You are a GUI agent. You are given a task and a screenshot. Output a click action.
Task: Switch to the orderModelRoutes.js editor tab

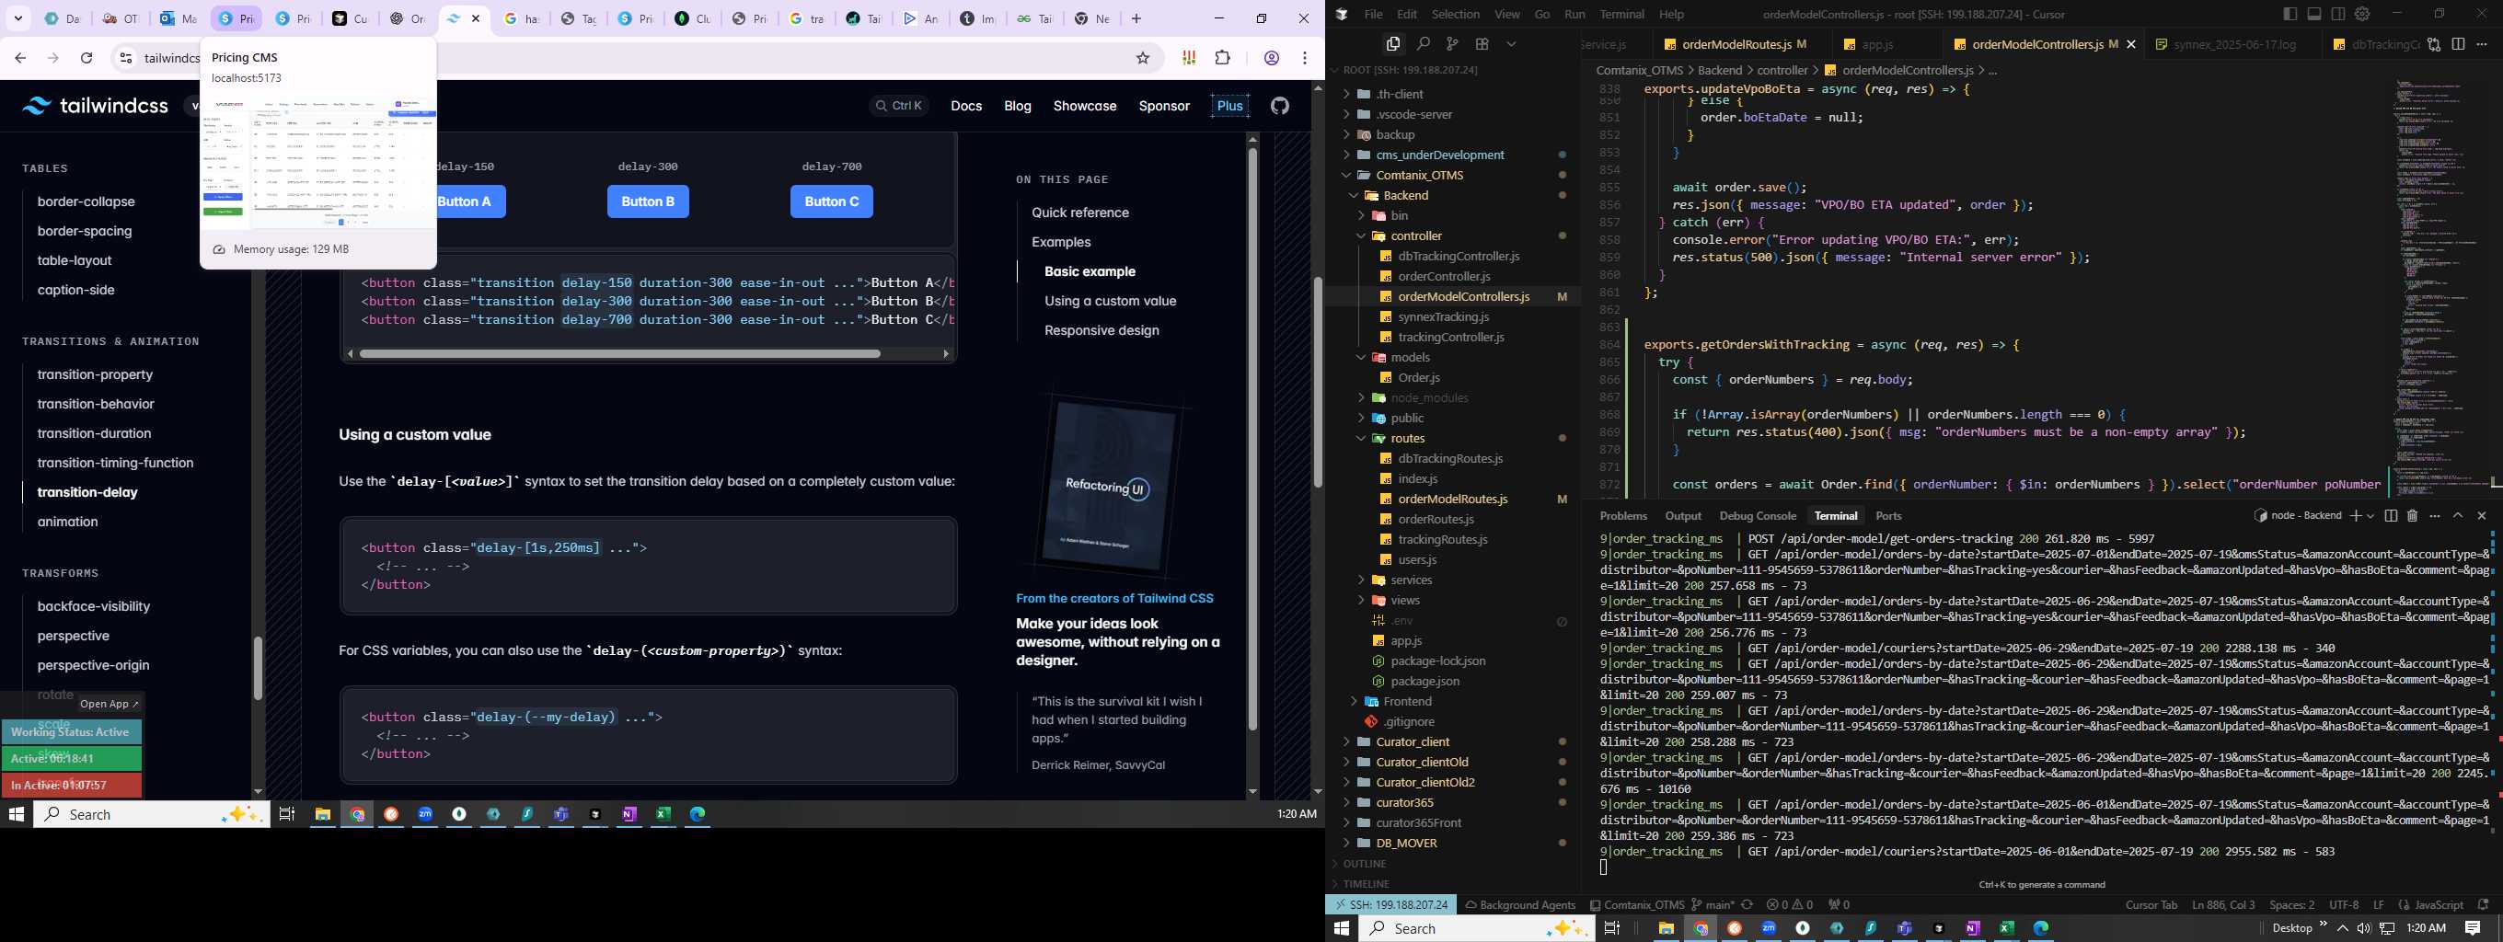(1736, 44)
